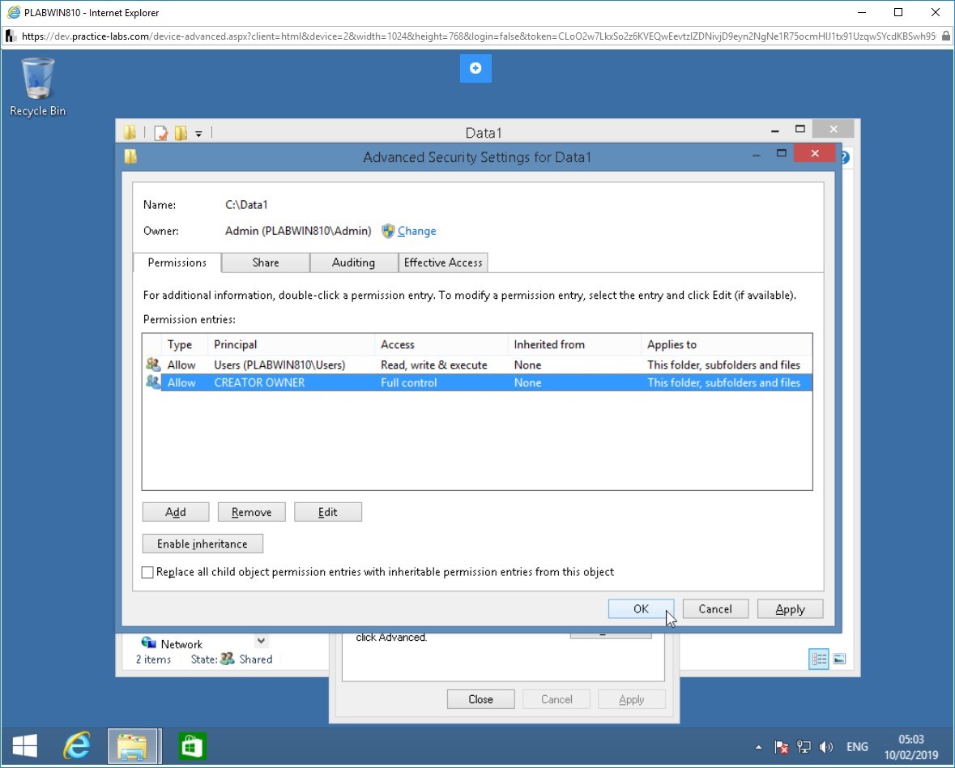955x768 pixels.
Task: Switch to the Effective Access tab
Action: click(x=443, y=262)
